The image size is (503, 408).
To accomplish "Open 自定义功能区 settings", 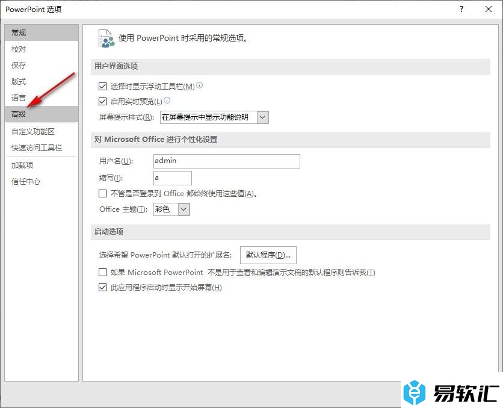I will (42, 132).
